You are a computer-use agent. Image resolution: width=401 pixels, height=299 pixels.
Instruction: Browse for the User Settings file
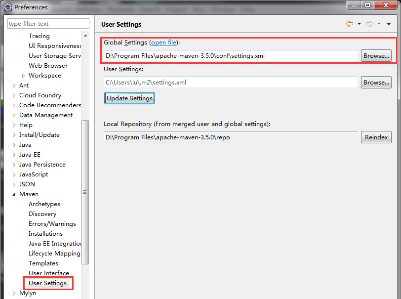pyautogui.click(x=376, y=83)
